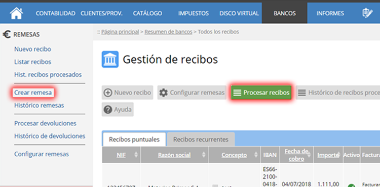The image size is (380, 187).
Task: Click the Todos los recibos breadcrumb text
Action: point(218,32)
